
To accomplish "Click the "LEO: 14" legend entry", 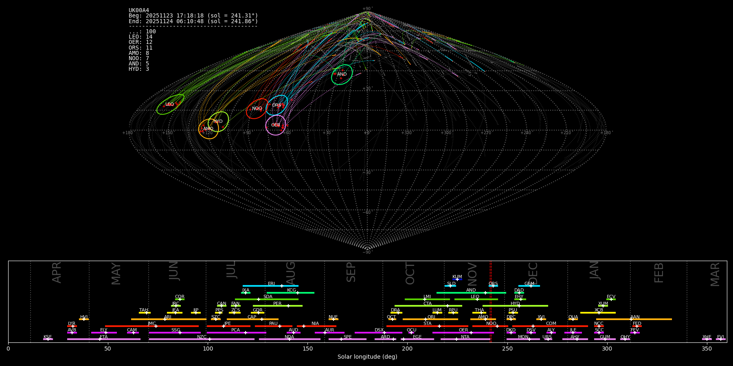I will [140, 37].
